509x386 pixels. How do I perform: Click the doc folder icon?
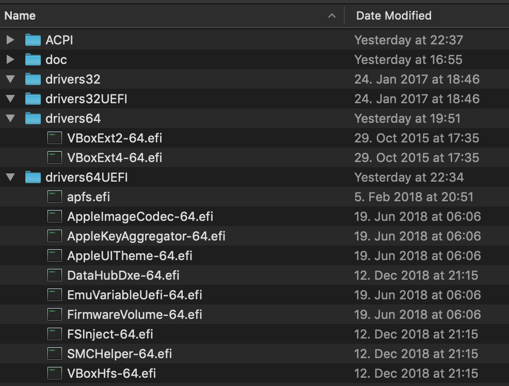33,59
